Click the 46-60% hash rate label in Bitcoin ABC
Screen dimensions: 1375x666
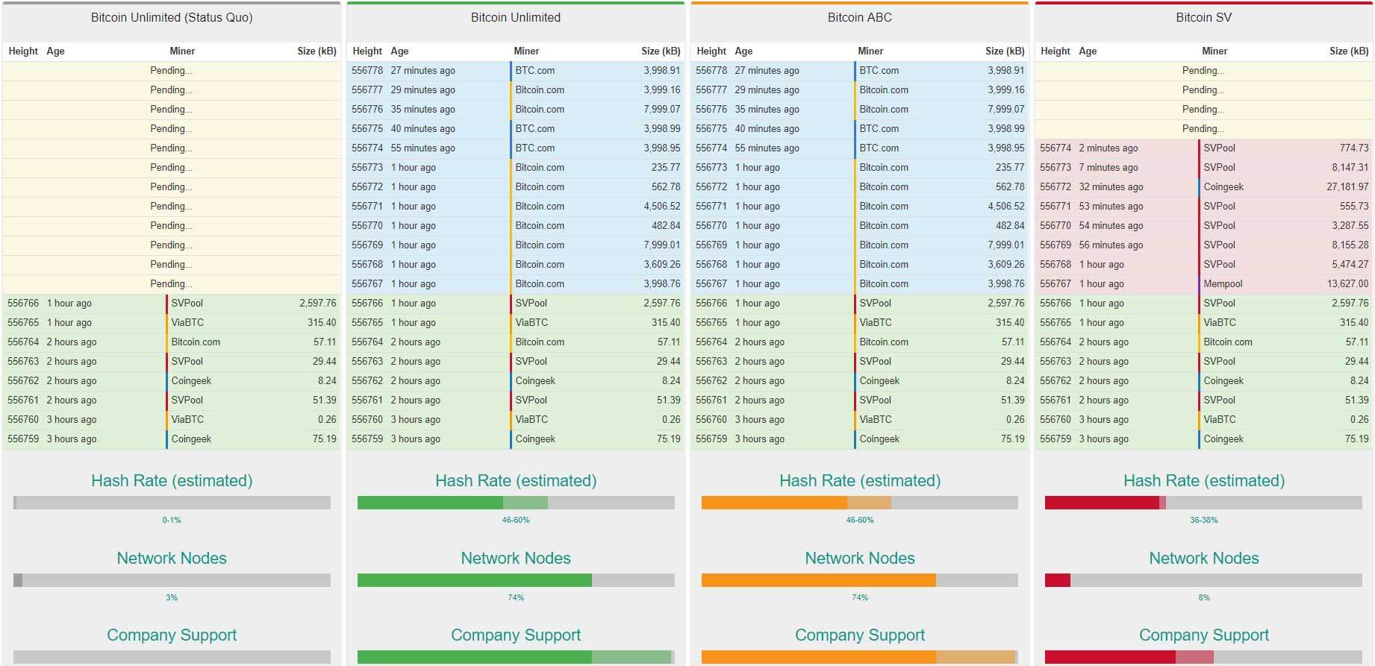pyautogui.click(x=859, y=520)
